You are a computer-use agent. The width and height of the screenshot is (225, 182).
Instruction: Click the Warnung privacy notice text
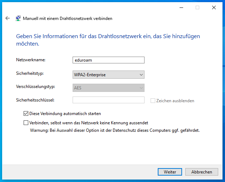[115, 130]
